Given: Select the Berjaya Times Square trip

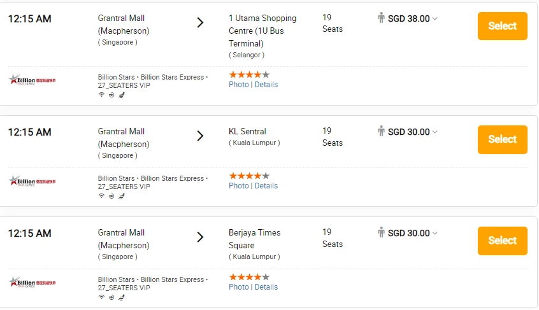Looking at the screenshot, I should click(x=502, y=241).
